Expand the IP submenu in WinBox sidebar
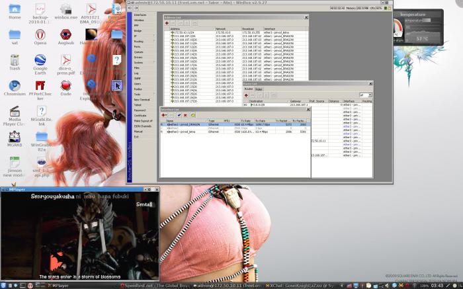Image resolution: width=463 pixels, height=289 pixels. tap(144, 36)
